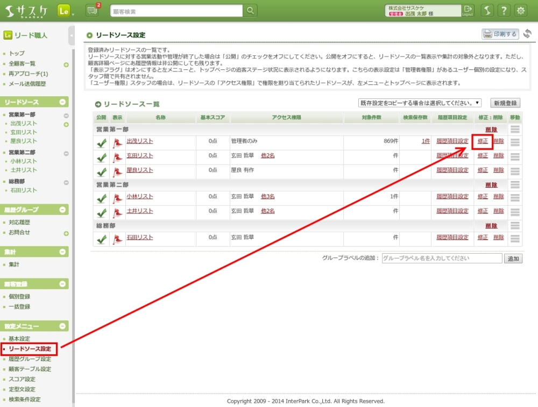
Task: Toggle the 公開 checkmark for 石田リスト
Action: (101, 239)
